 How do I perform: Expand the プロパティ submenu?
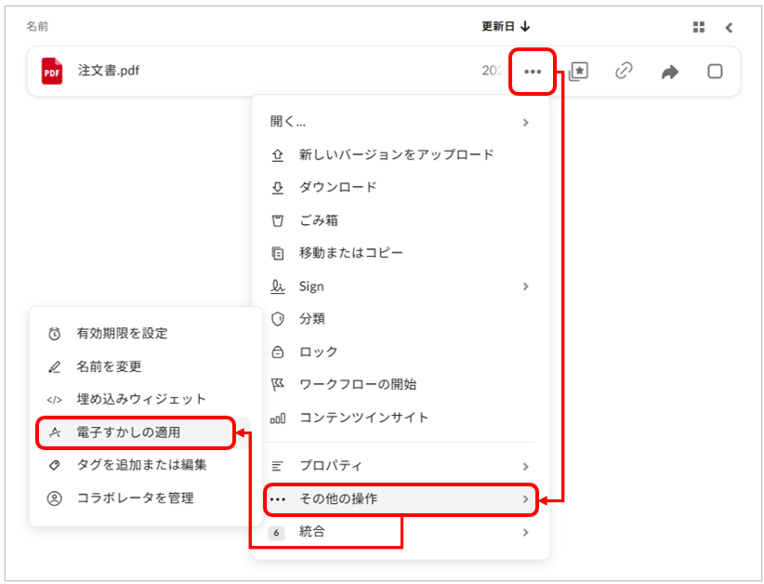click(400, 466)
